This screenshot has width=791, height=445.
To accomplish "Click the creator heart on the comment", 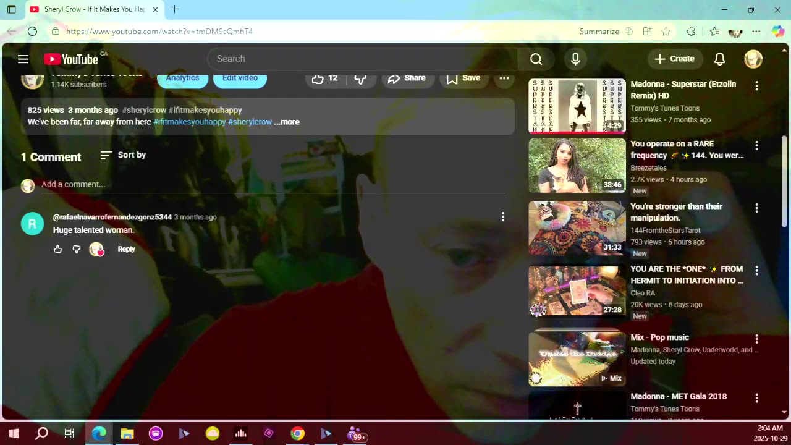I will (x=96, y=249).
